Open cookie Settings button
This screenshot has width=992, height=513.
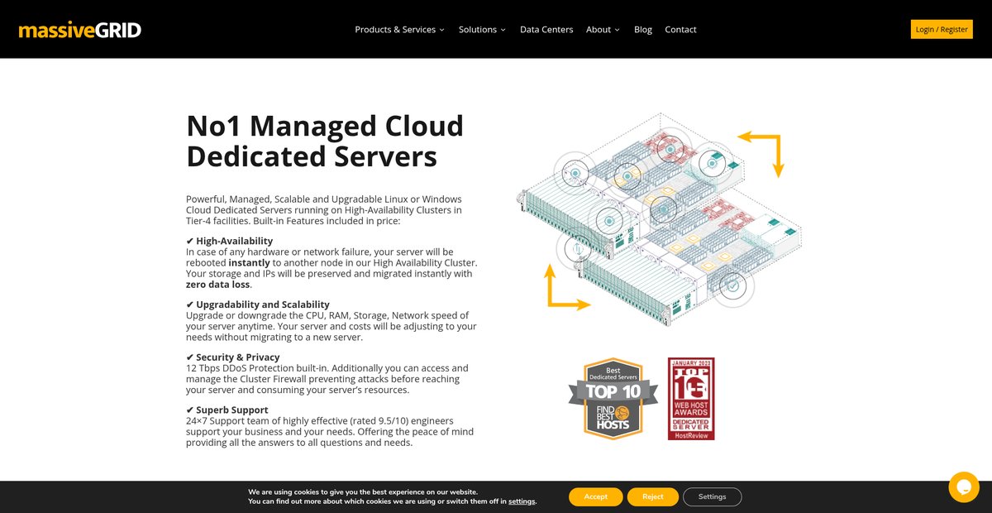tap(712, 496)
